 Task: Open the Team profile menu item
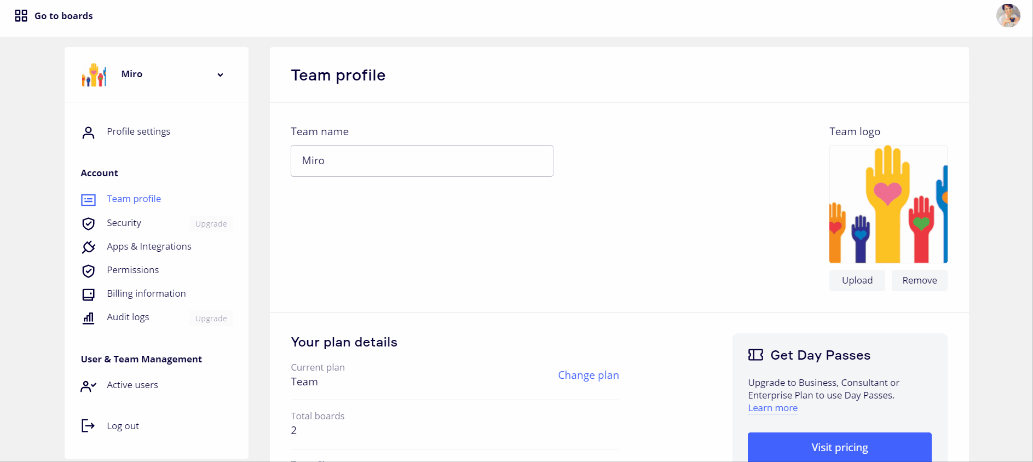[x=134, y=199]
